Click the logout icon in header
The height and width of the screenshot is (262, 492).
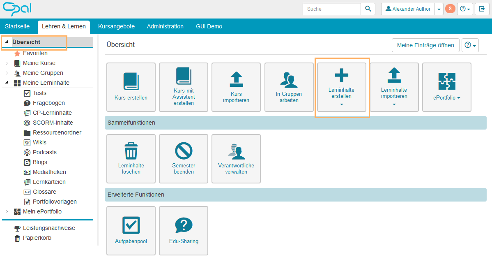click(482, 9)
